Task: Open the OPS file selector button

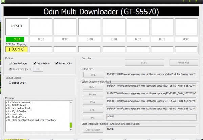Action: coord(93,75)
